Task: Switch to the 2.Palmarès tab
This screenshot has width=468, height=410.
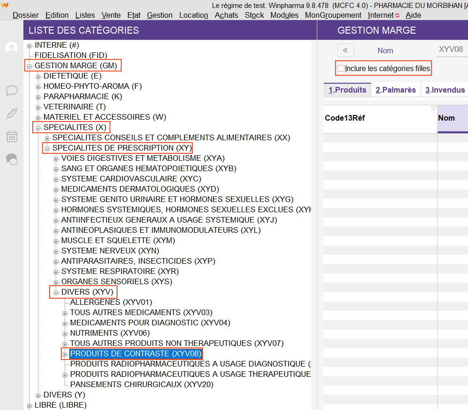Action: [x=395, y=90]
